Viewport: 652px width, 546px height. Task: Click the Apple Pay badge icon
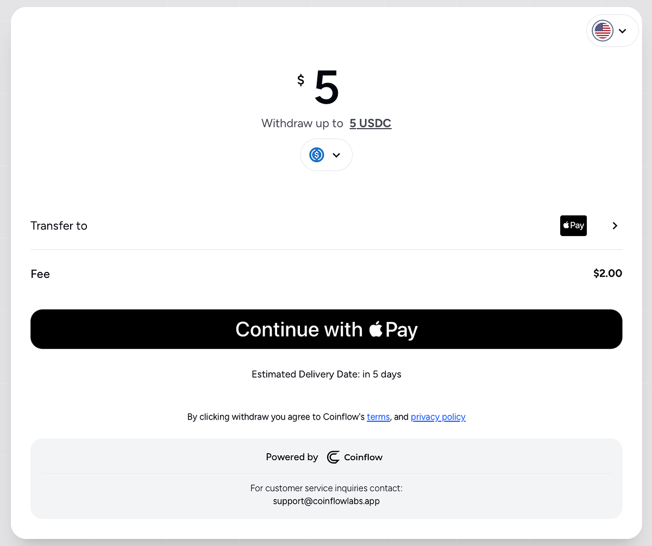point(573,225)
